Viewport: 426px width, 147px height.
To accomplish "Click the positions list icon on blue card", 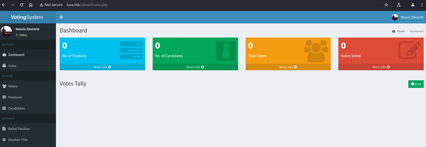I will 131,50.
